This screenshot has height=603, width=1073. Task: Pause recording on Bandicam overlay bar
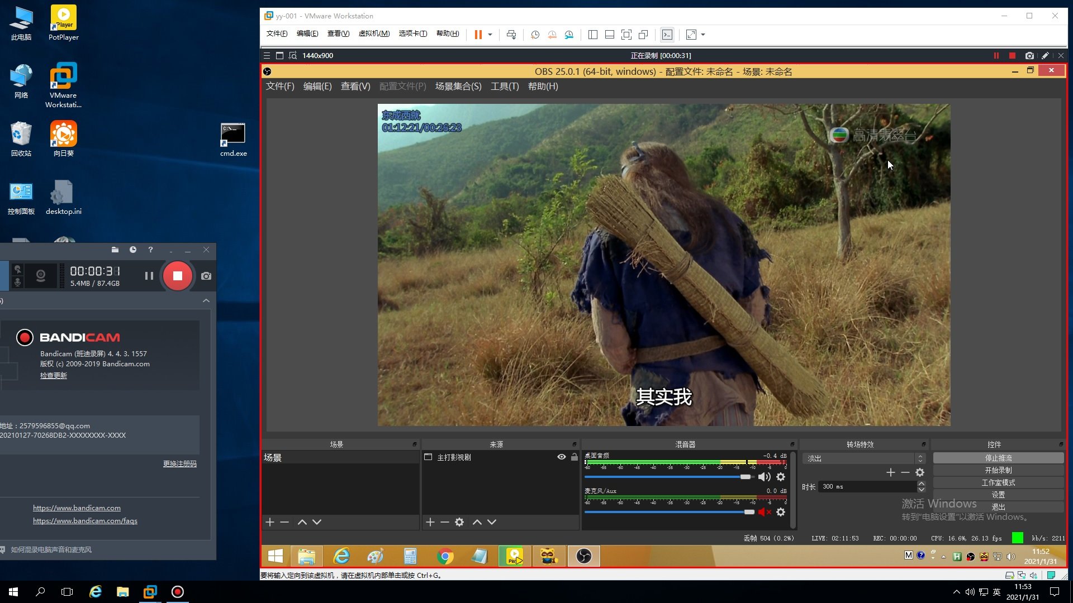(996, 55)
